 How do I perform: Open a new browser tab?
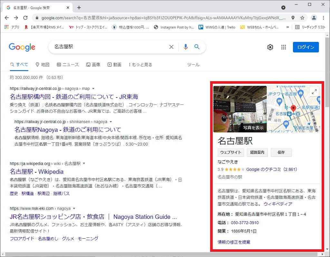(79, 8)
